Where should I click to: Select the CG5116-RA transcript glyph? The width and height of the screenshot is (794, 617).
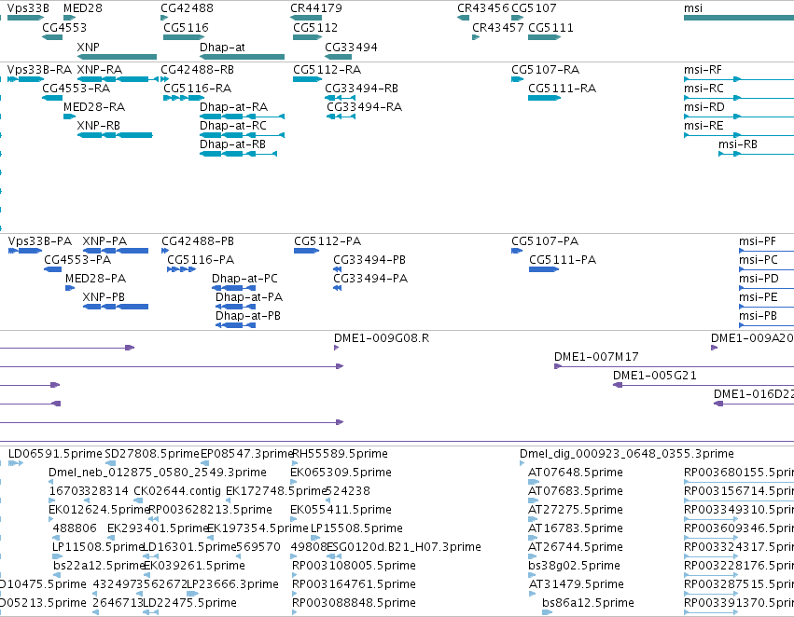point(184,98)
